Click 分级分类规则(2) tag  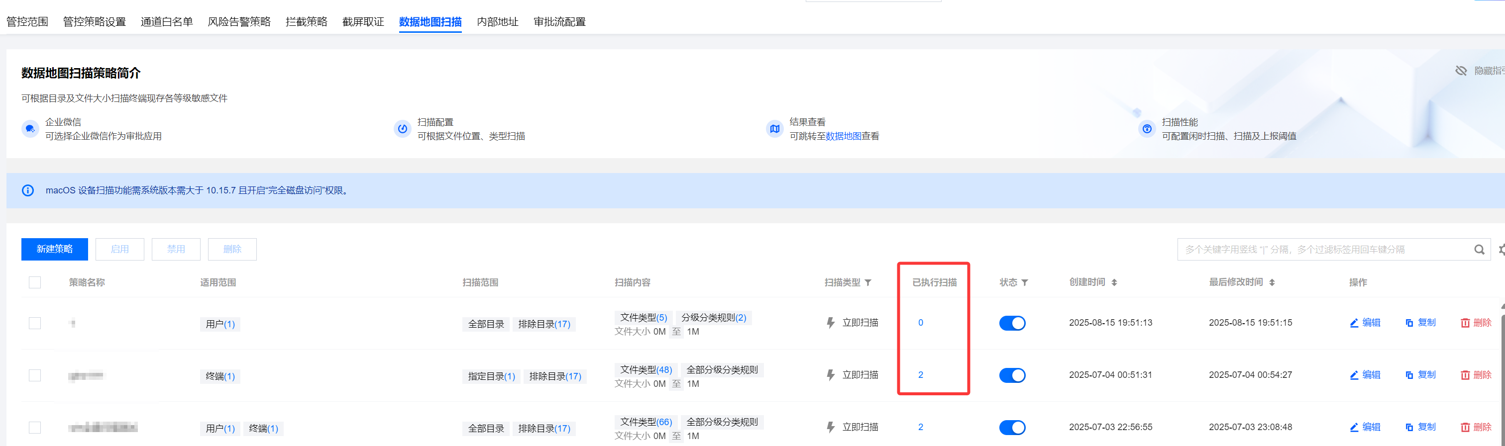point(713,318)
